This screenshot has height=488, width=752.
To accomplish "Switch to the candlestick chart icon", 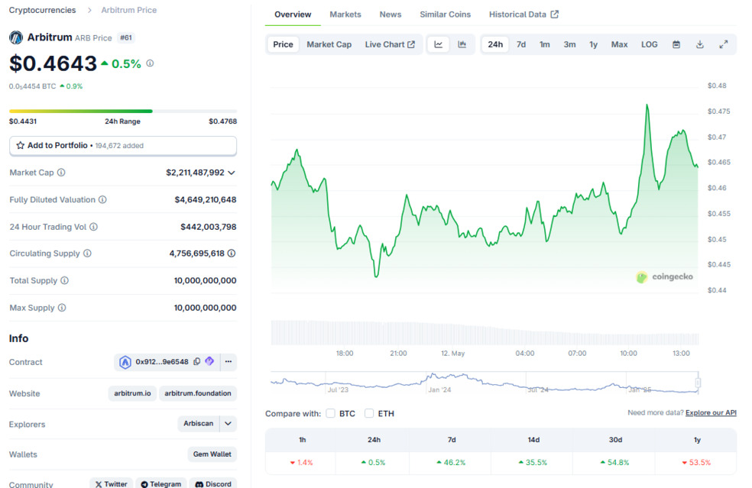I will (462, 44).
